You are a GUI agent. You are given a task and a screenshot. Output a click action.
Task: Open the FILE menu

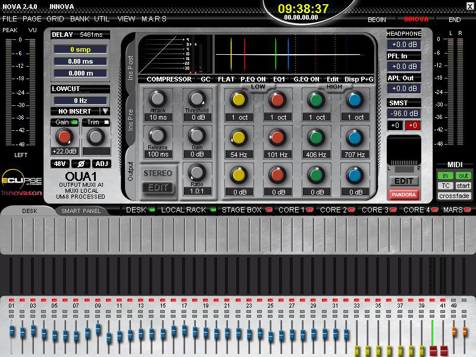(10, 19)
